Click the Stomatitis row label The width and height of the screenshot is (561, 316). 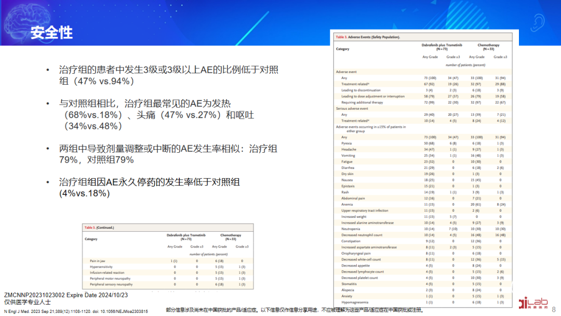(349, 284)
